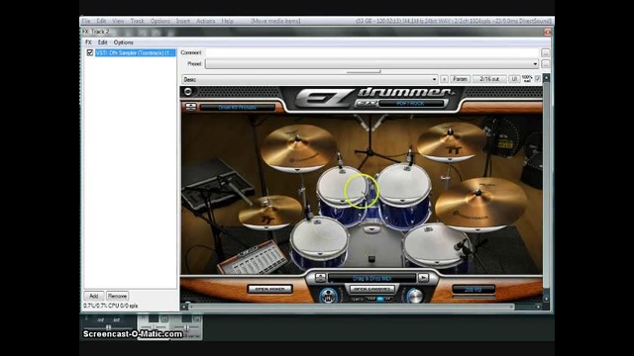634x356 pixels.
Task: Open the Insert menu in main window
Action: pos(182,21)
